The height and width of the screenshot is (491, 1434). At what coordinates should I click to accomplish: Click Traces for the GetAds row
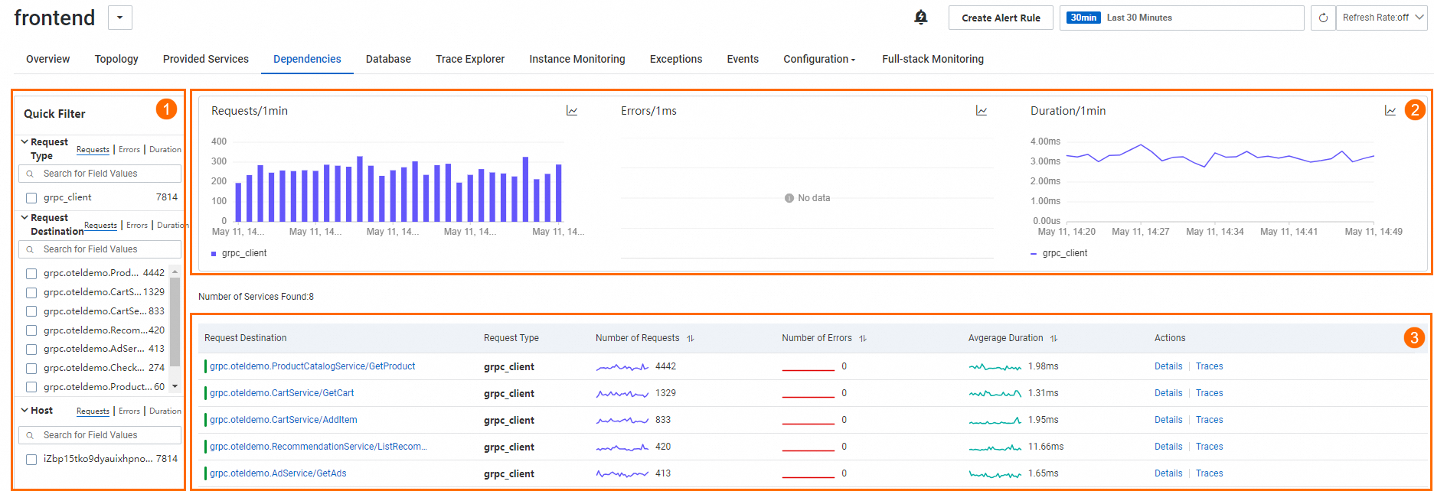click(1210, 473)
